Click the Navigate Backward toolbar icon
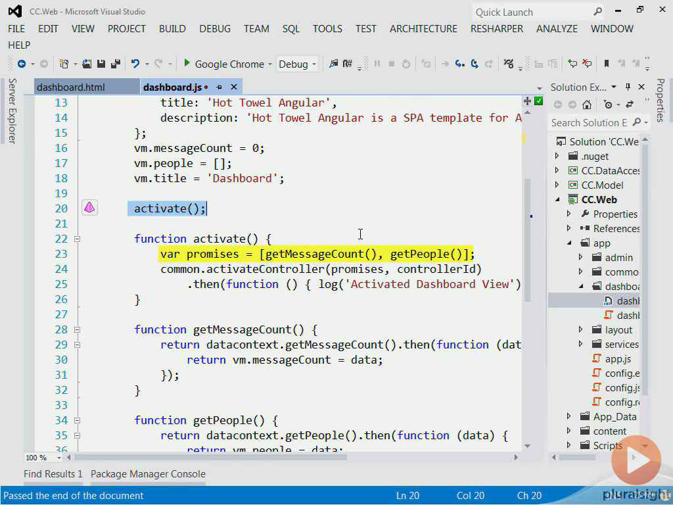This screenshot has width=673, height=505. point(22,64)
